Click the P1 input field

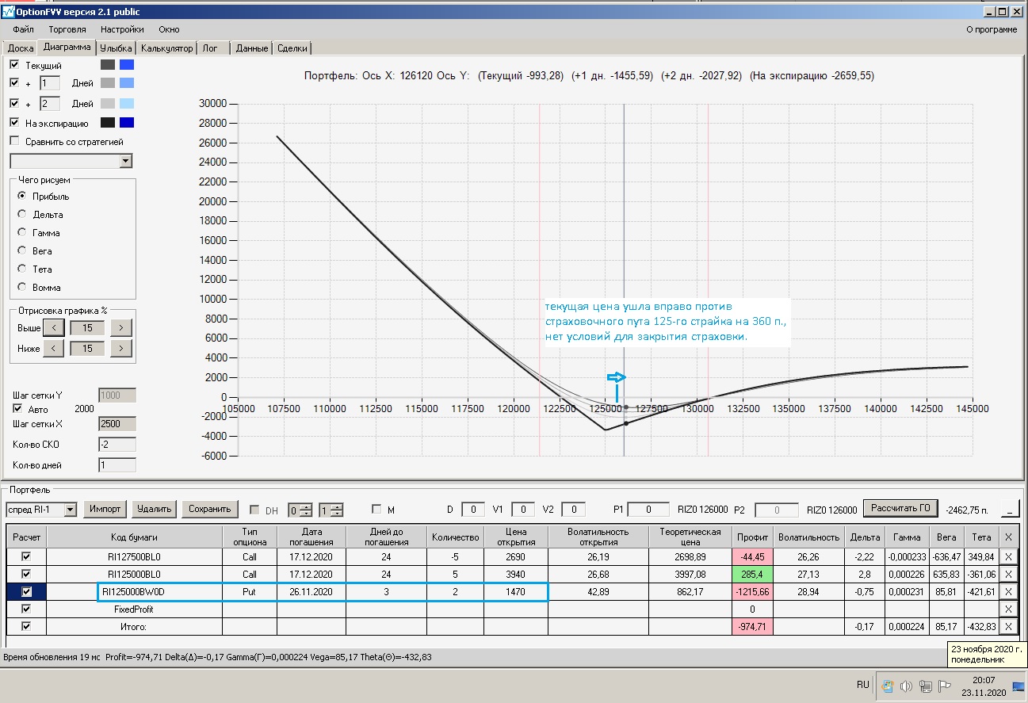[x=648, y=510]
